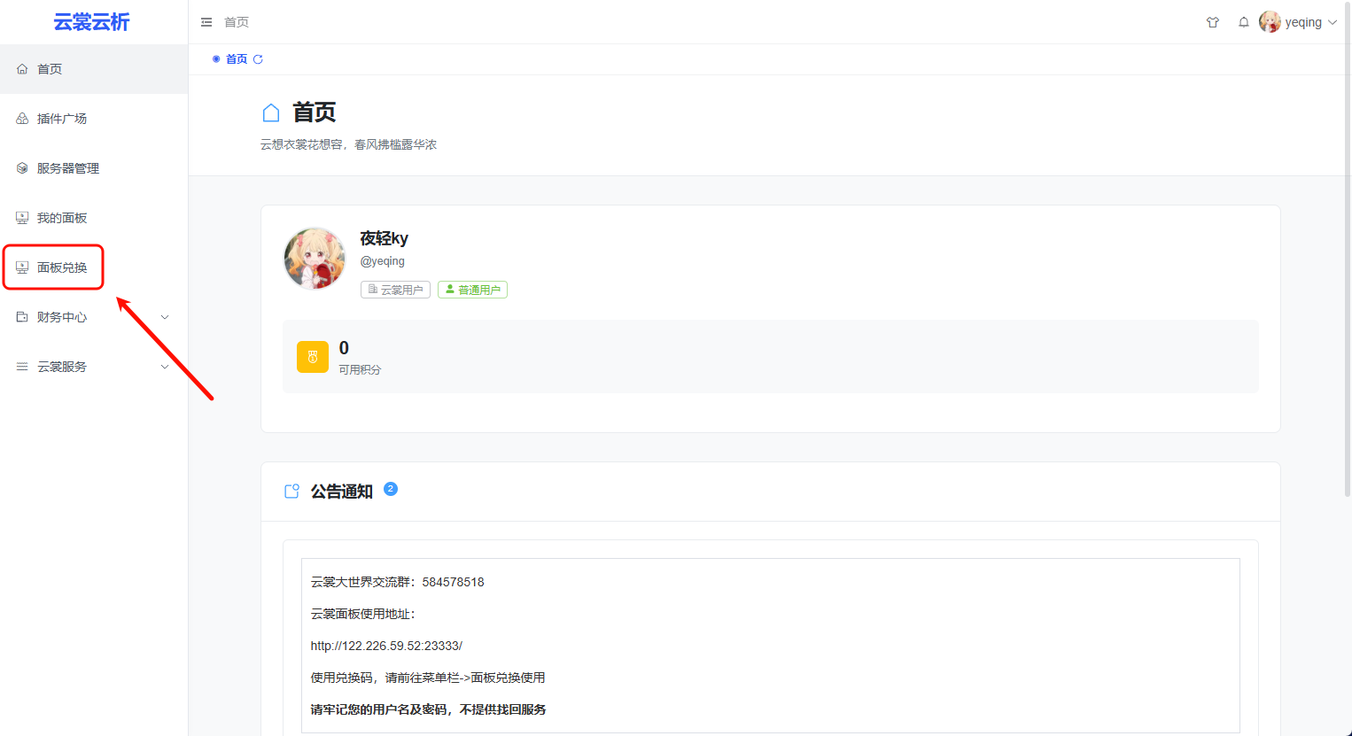Click the 普通用户 green tag
The image size is (1352, 736).
[472, 290]
